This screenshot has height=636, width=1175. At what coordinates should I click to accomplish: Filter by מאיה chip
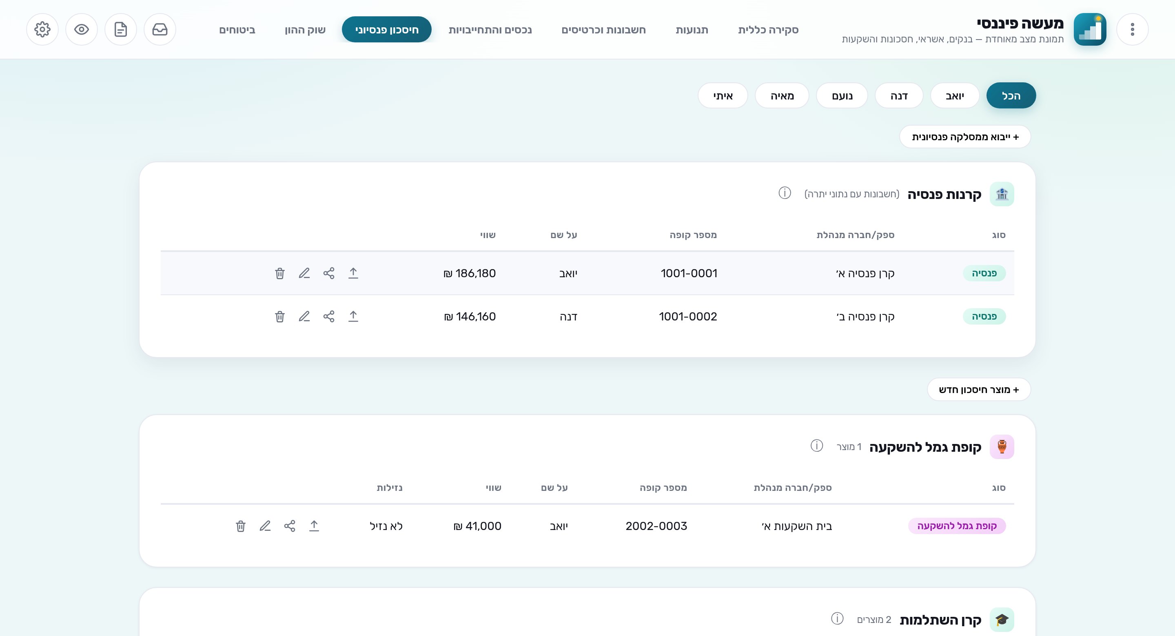tap(782, 96)
